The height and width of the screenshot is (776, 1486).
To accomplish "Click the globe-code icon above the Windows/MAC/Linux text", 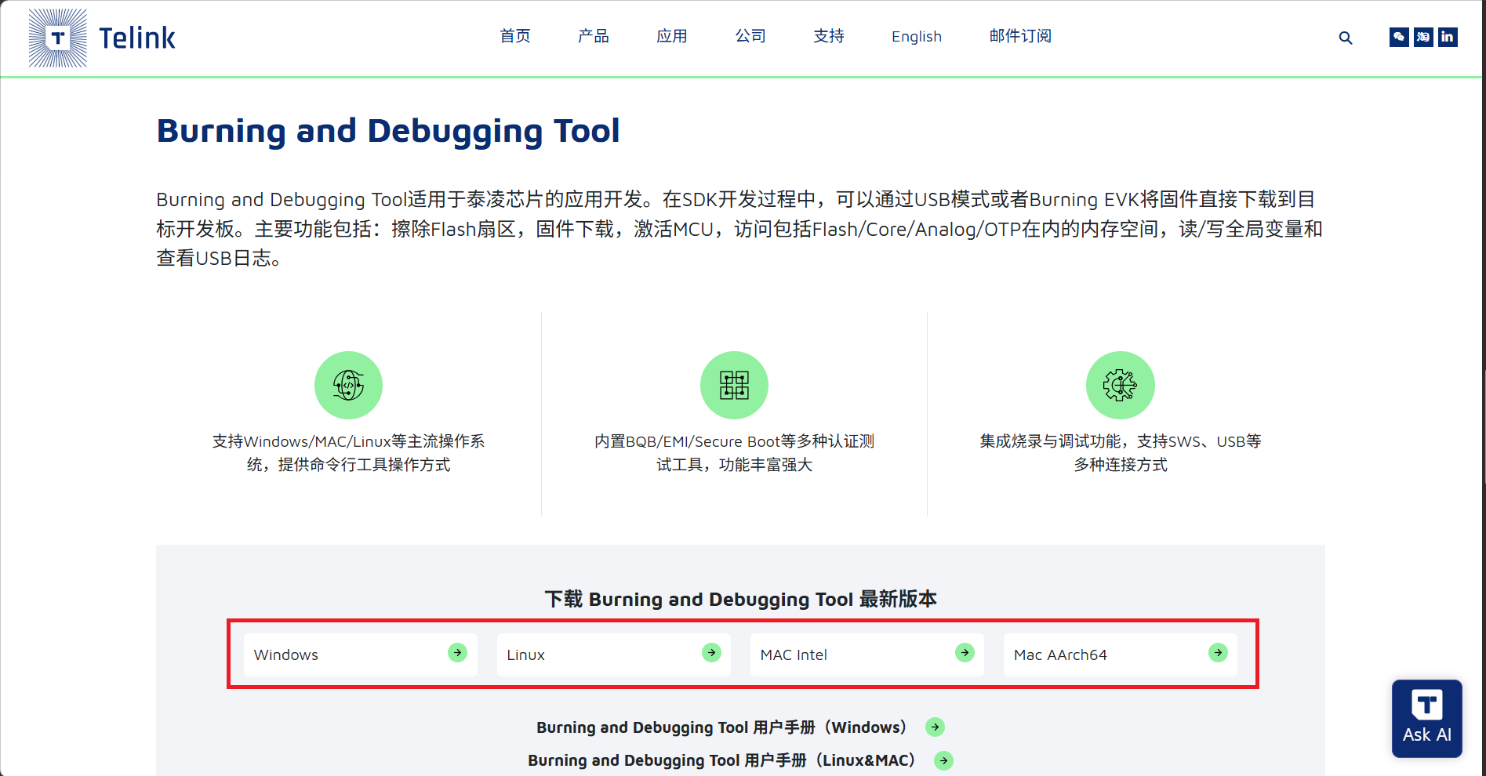I will [348, 385].
